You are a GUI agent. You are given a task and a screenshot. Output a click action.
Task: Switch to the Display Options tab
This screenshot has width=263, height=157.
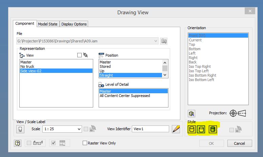[x=74, y=24]
